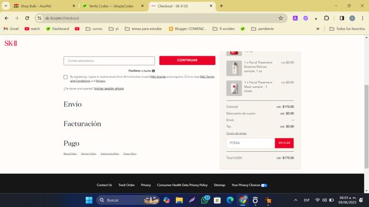
Task: Open the cursos bookmarks folder
Action: tap(94, 29)
